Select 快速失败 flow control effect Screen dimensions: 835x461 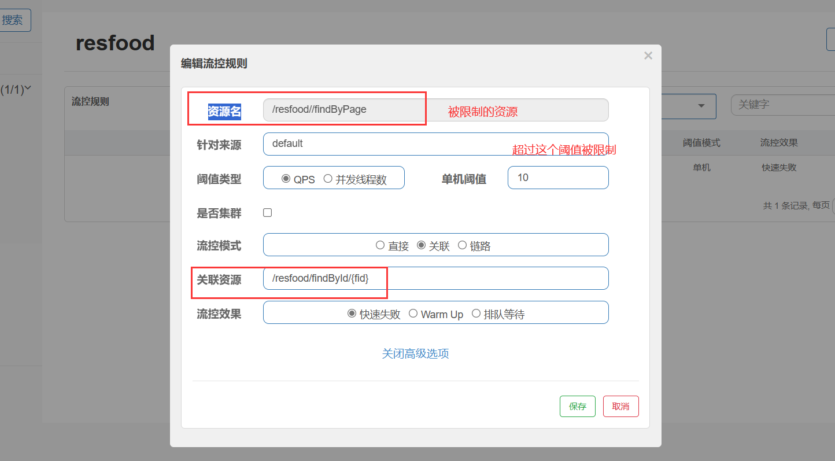[x=352, y=314]
